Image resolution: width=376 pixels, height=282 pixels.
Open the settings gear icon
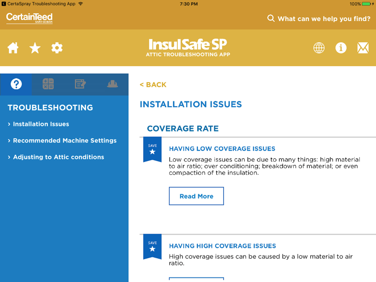tap(57, 48)
